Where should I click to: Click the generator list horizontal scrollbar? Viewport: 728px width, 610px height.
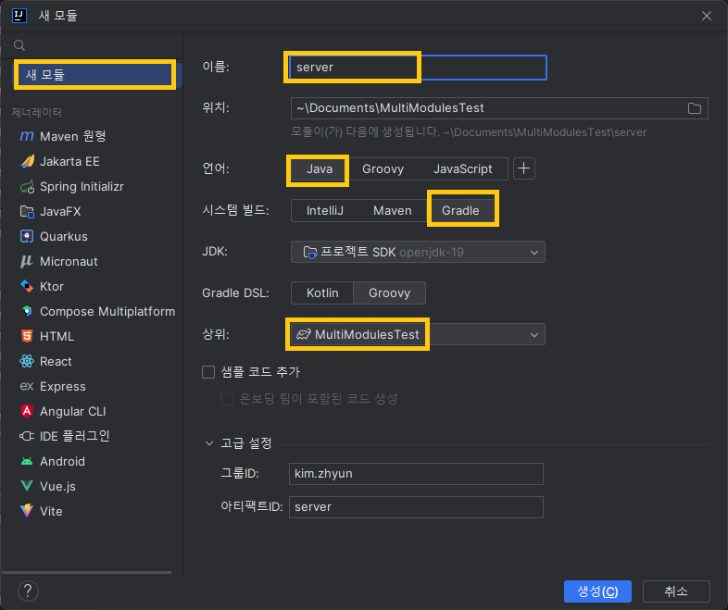point(87,572)
